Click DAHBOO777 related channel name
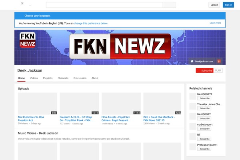Viewport: 240px width, 160px height. pyautogui.click(x=204, y=94)
